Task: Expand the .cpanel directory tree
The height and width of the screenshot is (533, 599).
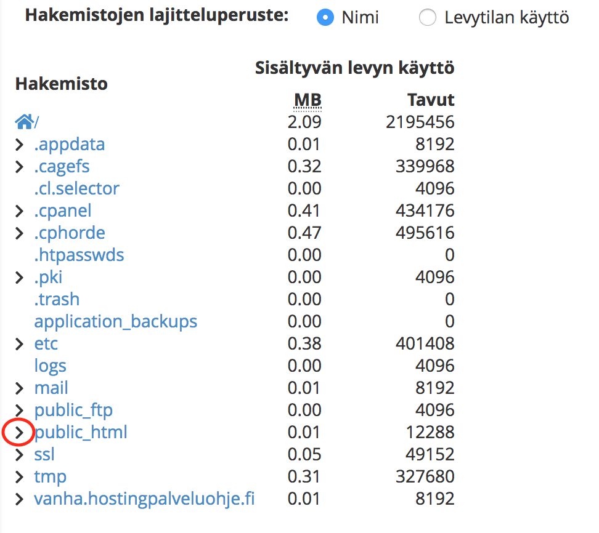Action: click(20, 211)
